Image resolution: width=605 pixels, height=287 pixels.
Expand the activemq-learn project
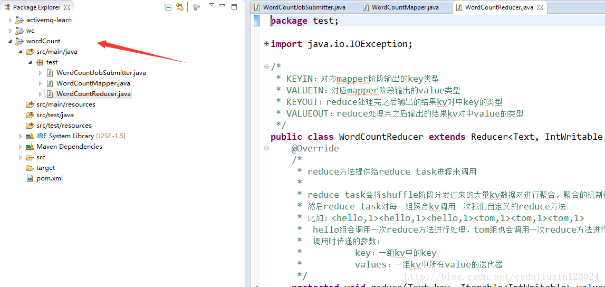pos(11,20)
